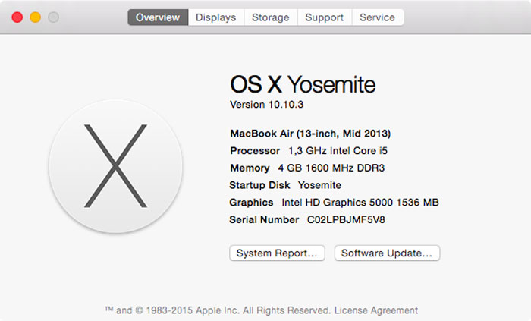Switch to the Overview tab

[158, 17]
